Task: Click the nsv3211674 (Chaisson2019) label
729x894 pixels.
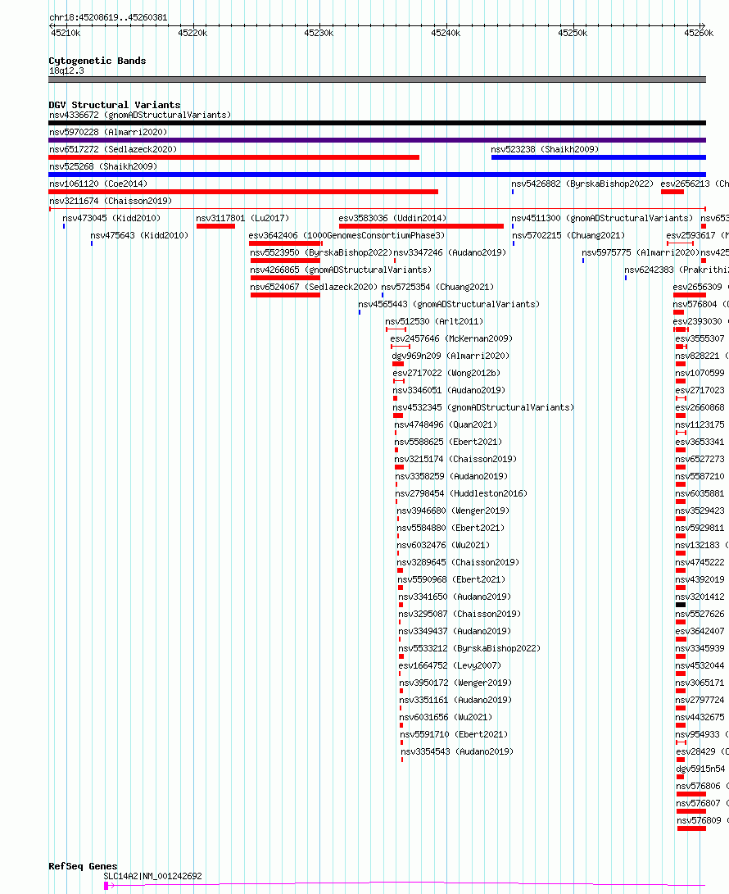Action: [111, 201]
